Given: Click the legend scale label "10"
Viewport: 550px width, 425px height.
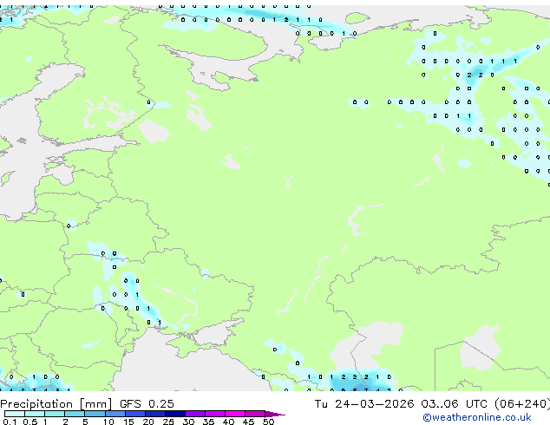Looking at the screenshot, I should tap(108, 422).
